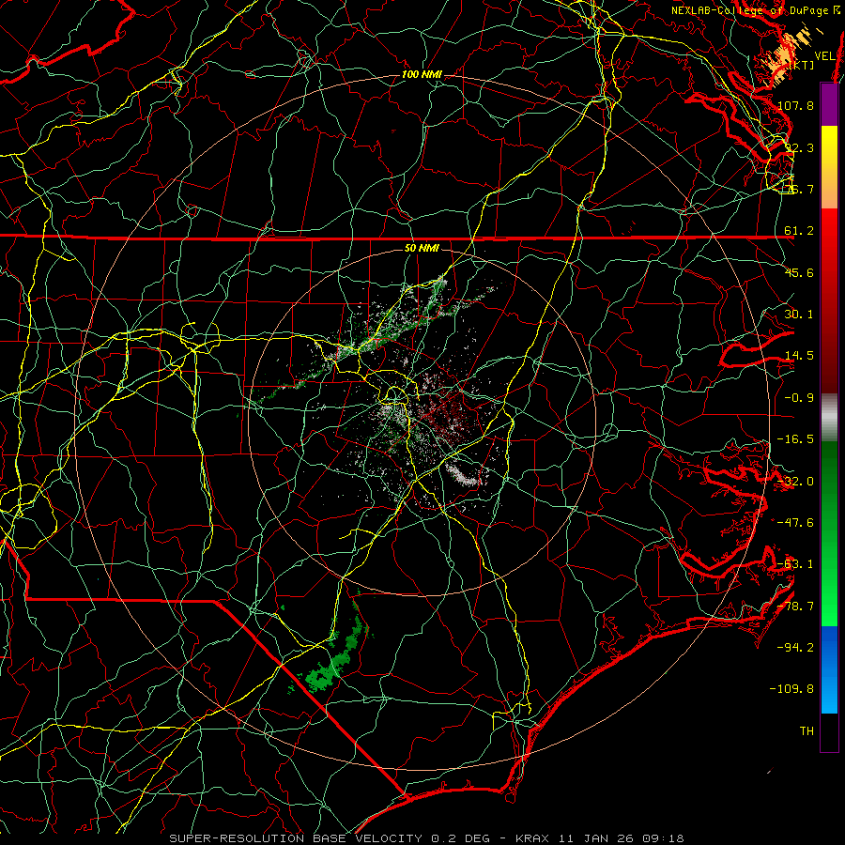Click the 14.5 value on velocity scale
This screenshot has height=845, width=845.
[799, 356]
